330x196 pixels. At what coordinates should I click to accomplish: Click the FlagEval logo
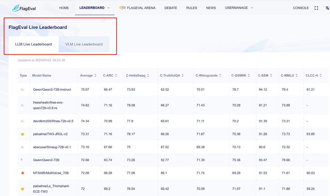click(x=24, y=8)
